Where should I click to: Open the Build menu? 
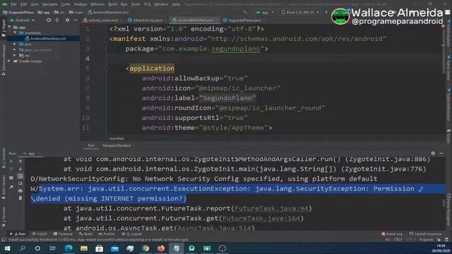(113, 4)
